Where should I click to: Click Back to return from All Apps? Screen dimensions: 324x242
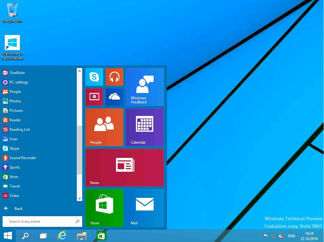[x=18, y=209]
